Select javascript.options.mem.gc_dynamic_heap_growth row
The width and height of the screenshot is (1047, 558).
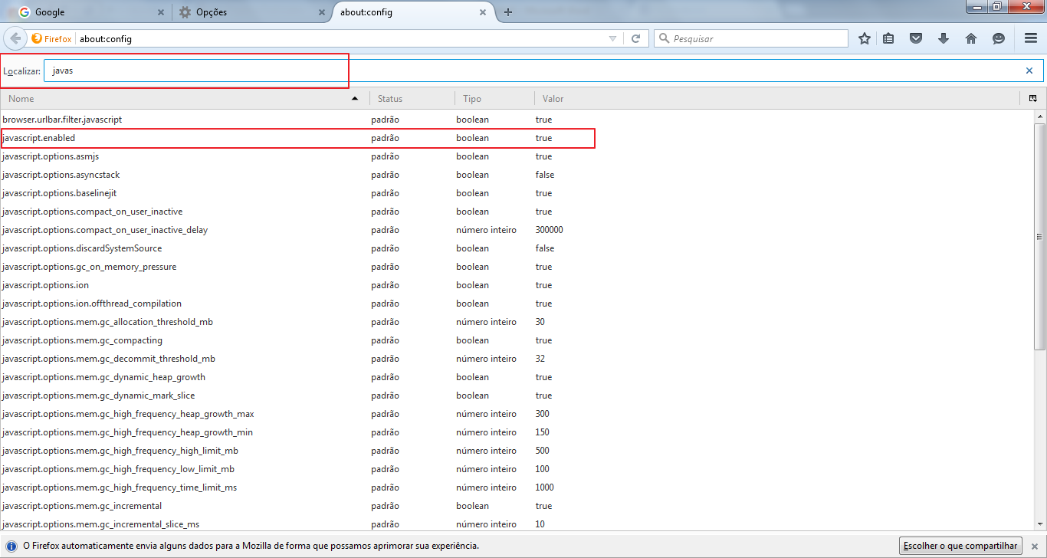517,377
